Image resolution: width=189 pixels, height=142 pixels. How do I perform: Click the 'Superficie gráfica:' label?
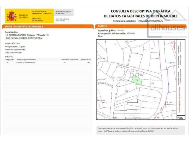[107, 30]
